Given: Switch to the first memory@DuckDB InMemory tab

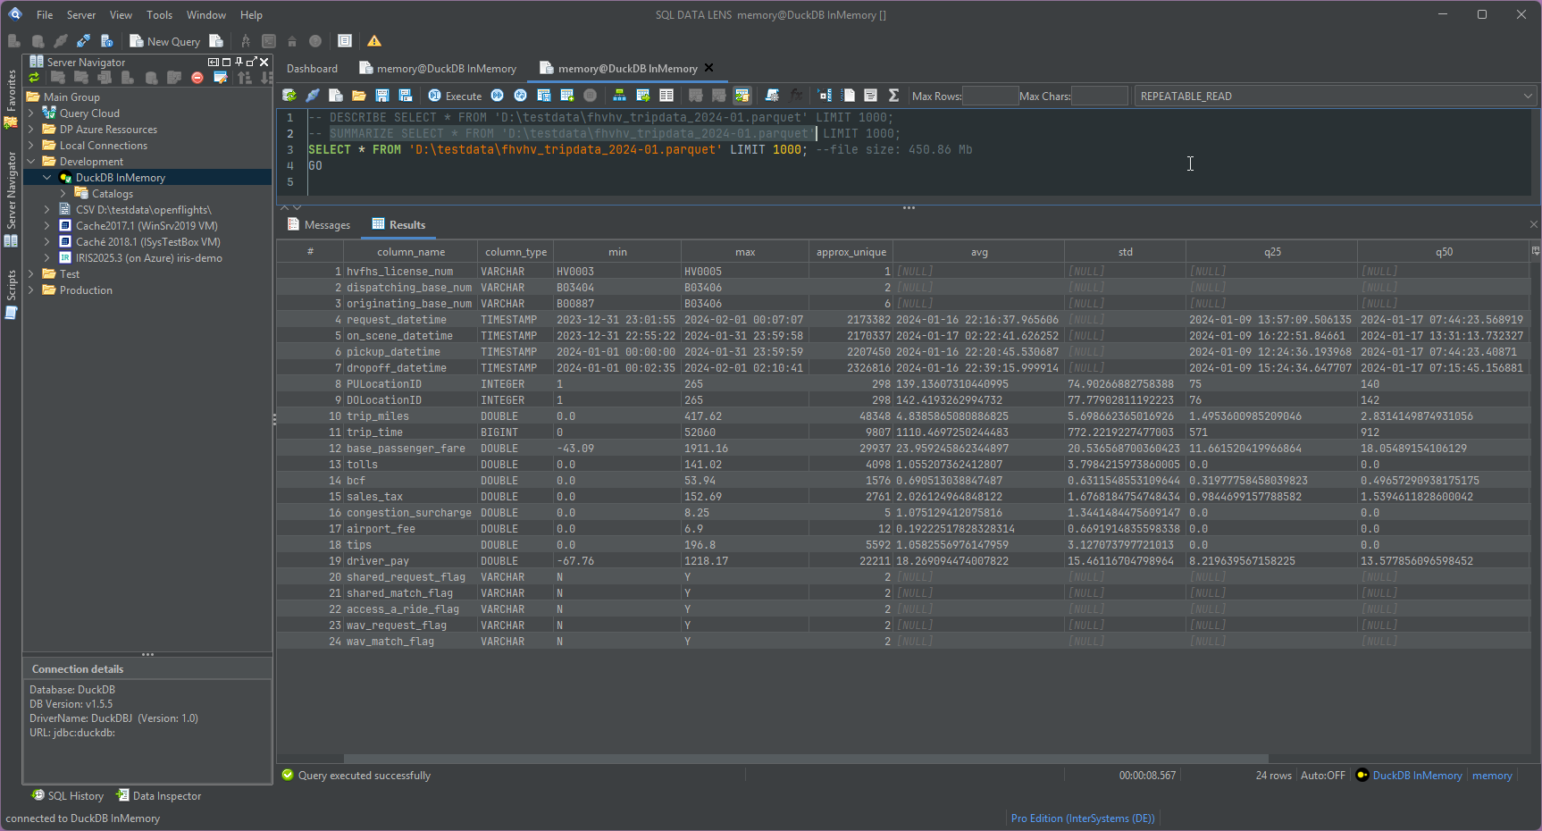Looking at the screenshot, I should 438,68.
